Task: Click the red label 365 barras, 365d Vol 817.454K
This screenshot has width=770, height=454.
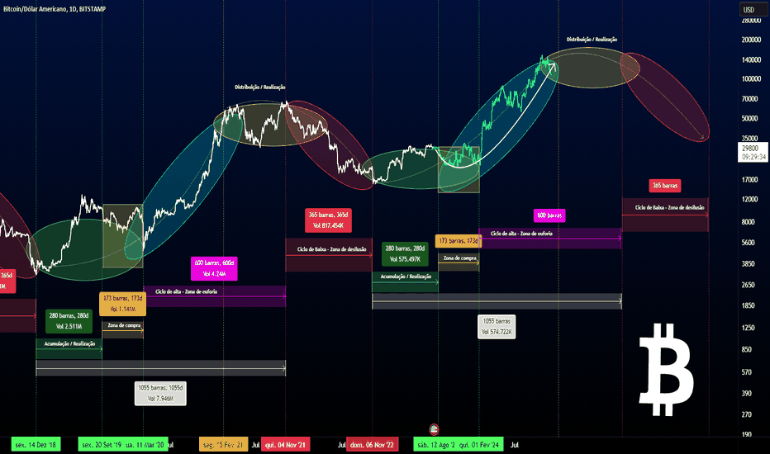Action: [x=328, y=220]
